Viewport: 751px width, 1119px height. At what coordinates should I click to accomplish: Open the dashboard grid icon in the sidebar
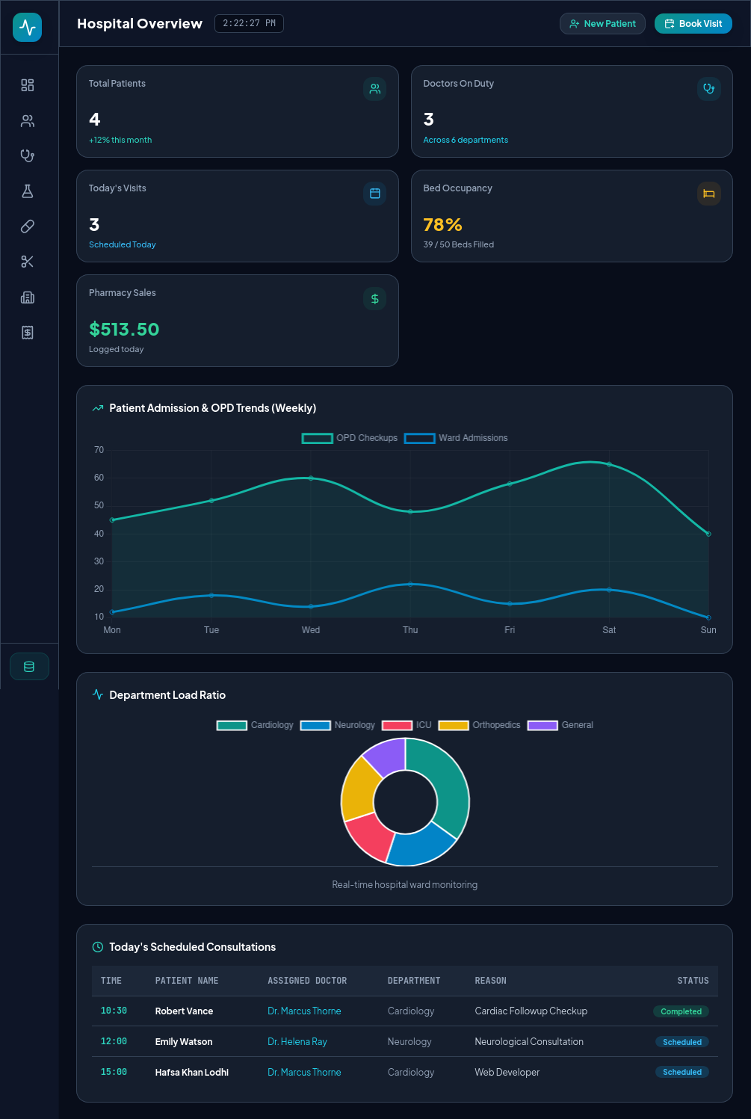pos(28,85)
